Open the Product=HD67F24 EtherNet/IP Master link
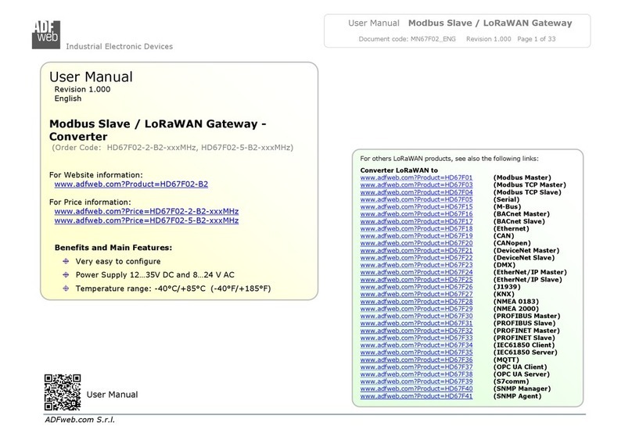Image resolution: width=632 pixels, height=437 pixels. pos(416,272)
